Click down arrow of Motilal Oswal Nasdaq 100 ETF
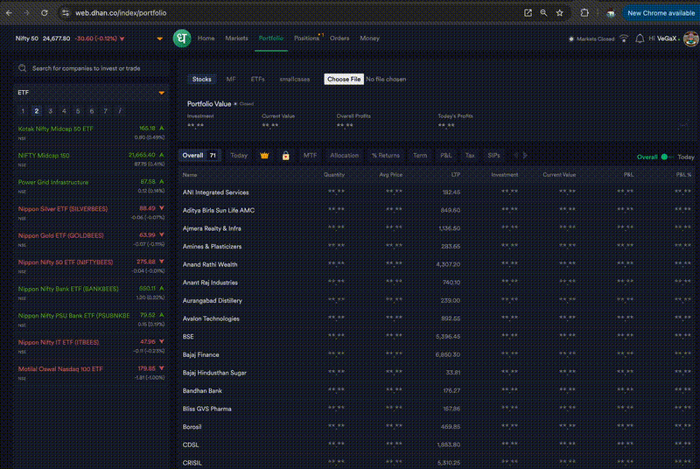Image resolution: width=700 pixels, height=469 pixels. click(162, 368)
